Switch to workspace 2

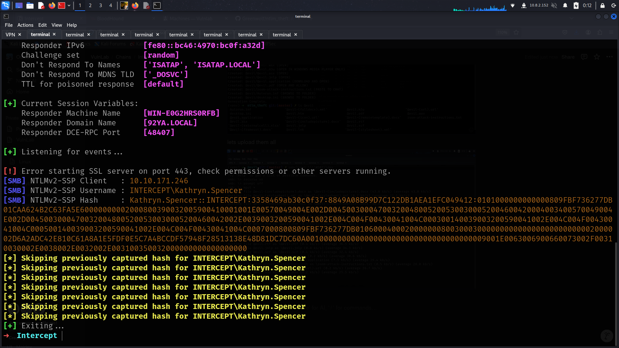(90, 5)
